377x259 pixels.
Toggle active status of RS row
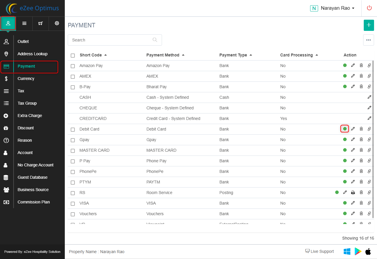click(x=337, y=193)
